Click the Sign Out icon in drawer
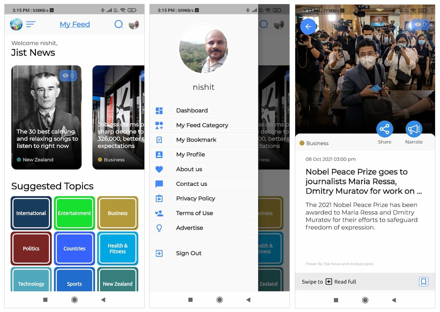This screenshot has height=312, width=440. click(x=159, y=253)
